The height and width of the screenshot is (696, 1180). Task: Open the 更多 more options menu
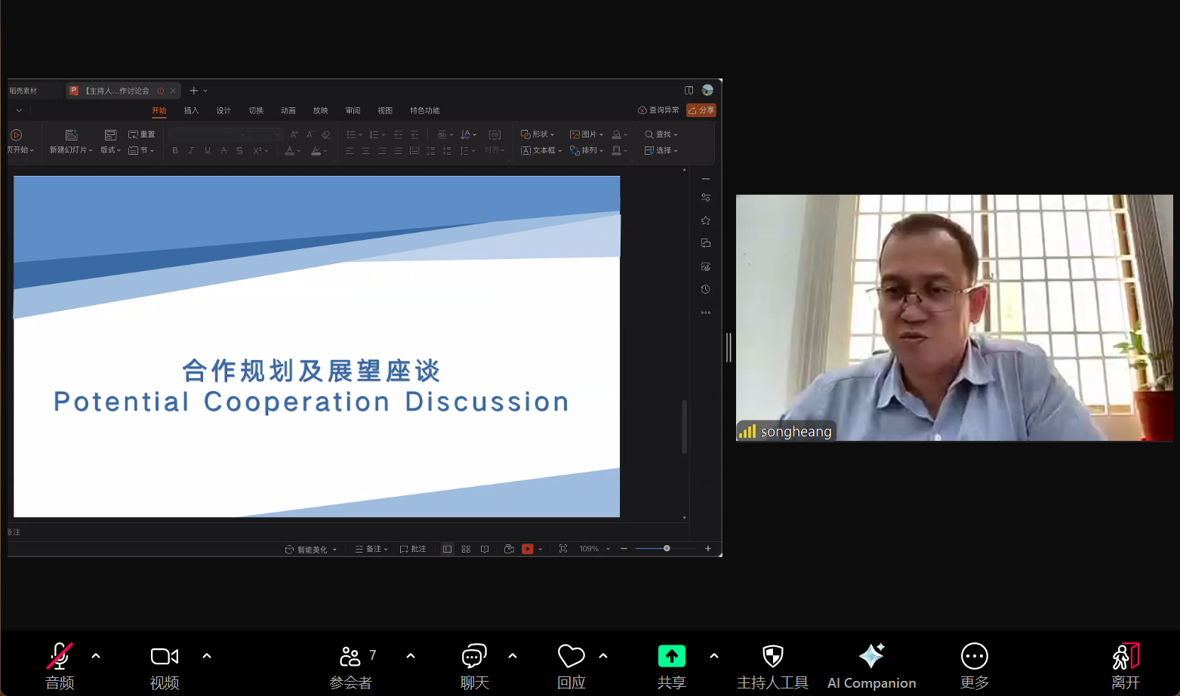974,657
